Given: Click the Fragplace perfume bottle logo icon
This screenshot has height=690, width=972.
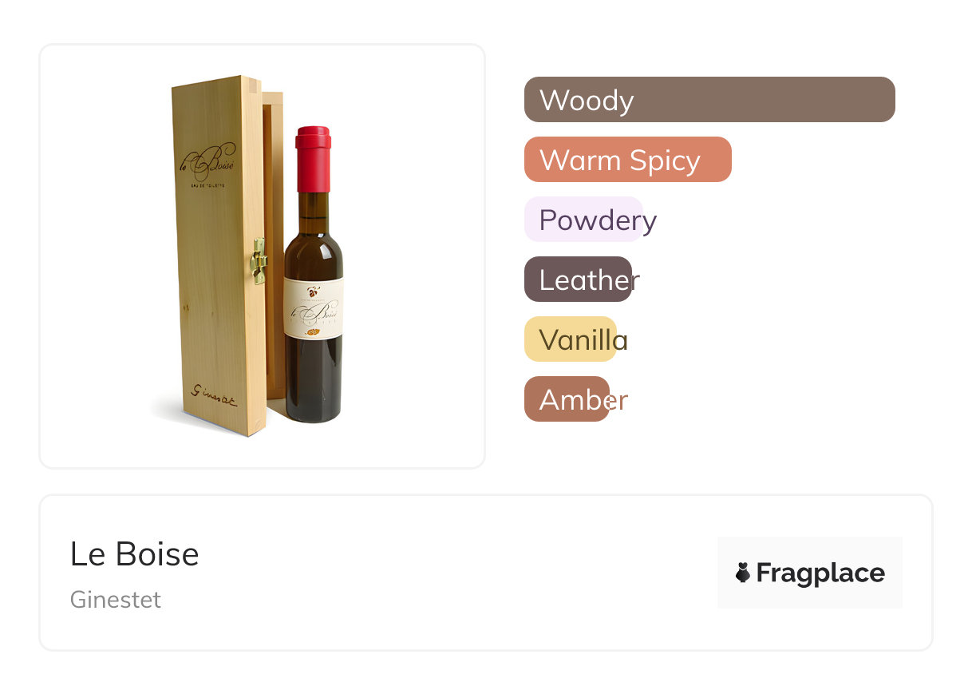Looking at the screenshot, I should coord(743,573).
